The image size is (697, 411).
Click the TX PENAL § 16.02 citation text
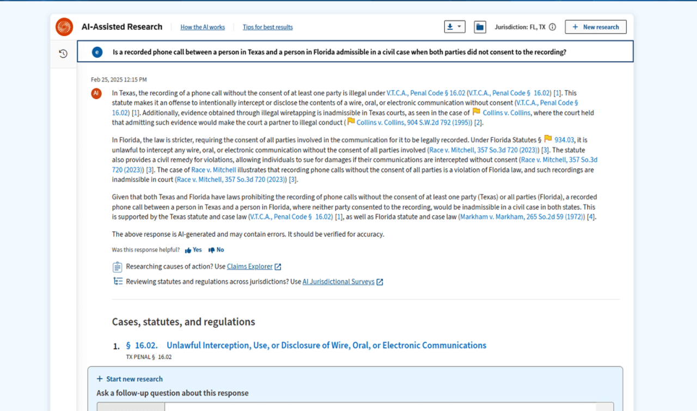click(149, 357)
